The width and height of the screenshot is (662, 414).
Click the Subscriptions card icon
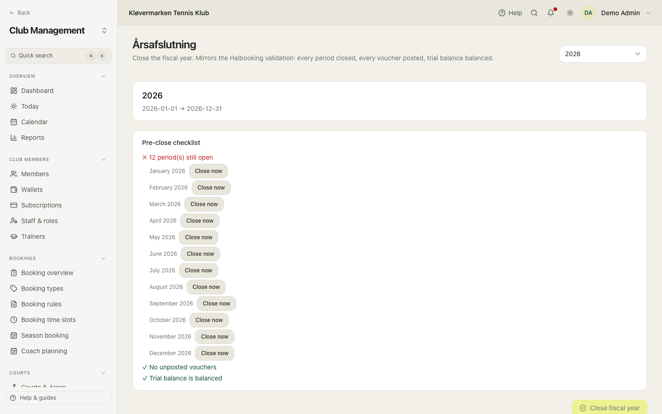14,205
